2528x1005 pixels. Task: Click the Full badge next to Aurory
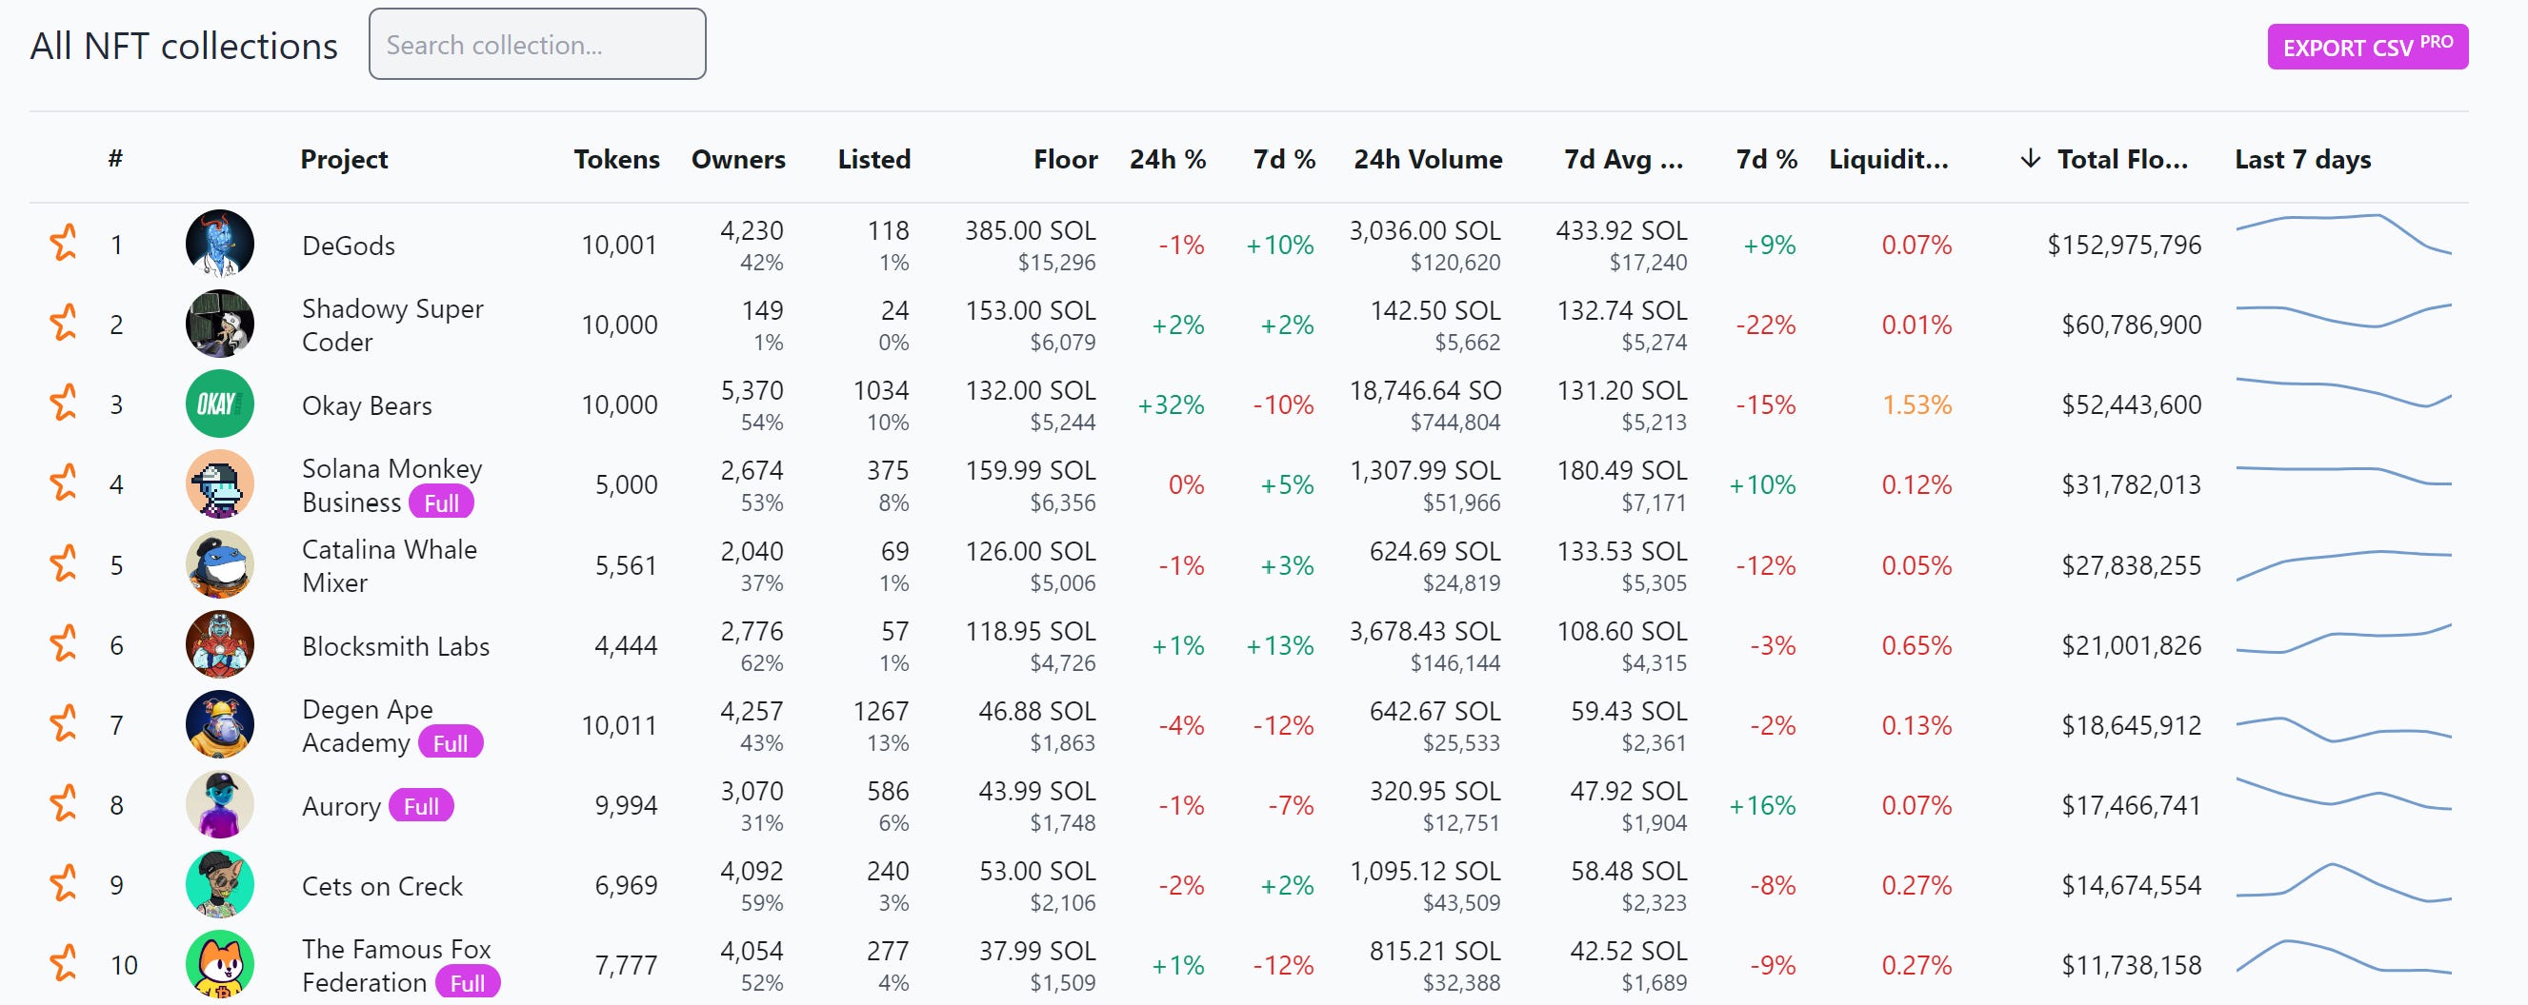(x=421, y=805)
